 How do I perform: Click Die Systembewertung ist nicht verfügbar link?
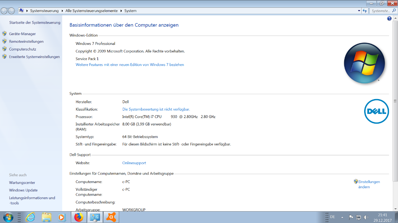click(156, 109)
